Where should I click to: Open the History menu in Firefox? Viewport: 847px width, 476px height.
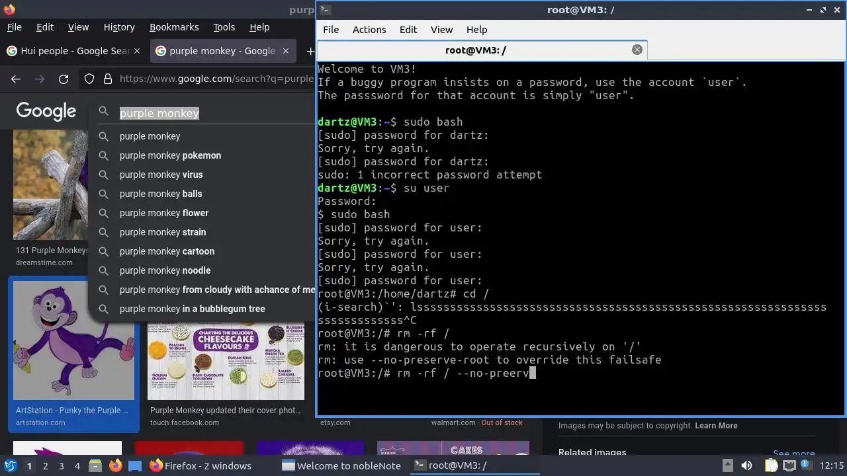tap(119, 27)
